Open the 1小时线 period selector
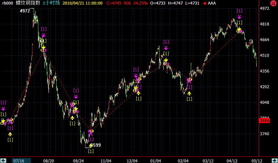 [51, 3]
